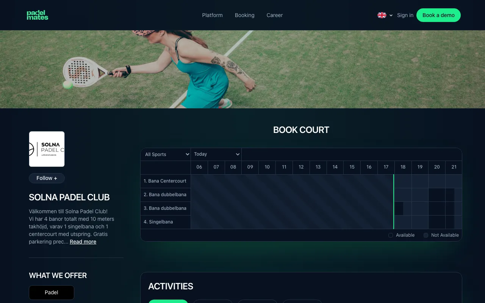Open the UK flag language selector
485x303 pixels.
(x=385, y=15)
